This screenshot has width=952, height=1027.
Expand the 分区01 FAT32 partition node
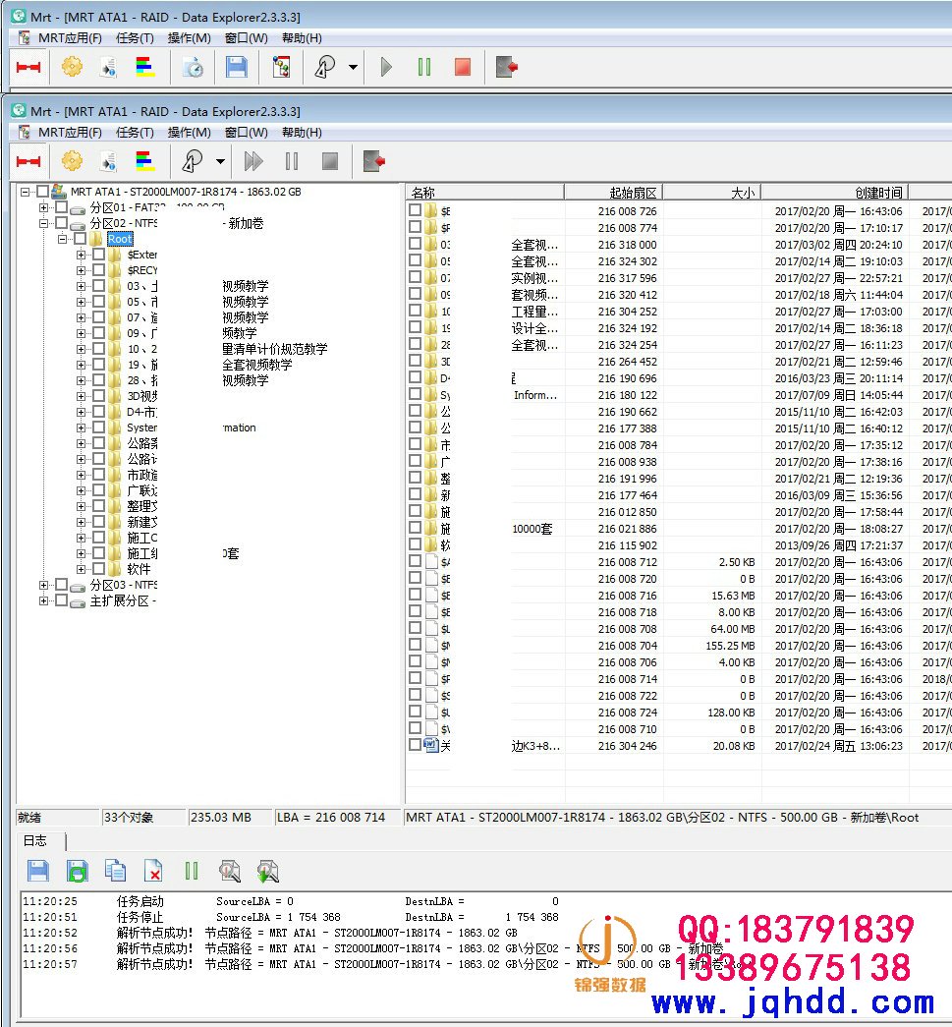(43, 207)
